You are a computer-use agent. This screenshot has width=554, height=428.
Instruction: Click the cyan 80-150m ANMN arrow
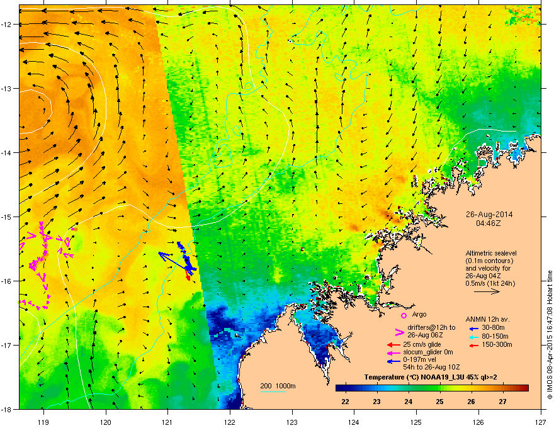[474, 337]
